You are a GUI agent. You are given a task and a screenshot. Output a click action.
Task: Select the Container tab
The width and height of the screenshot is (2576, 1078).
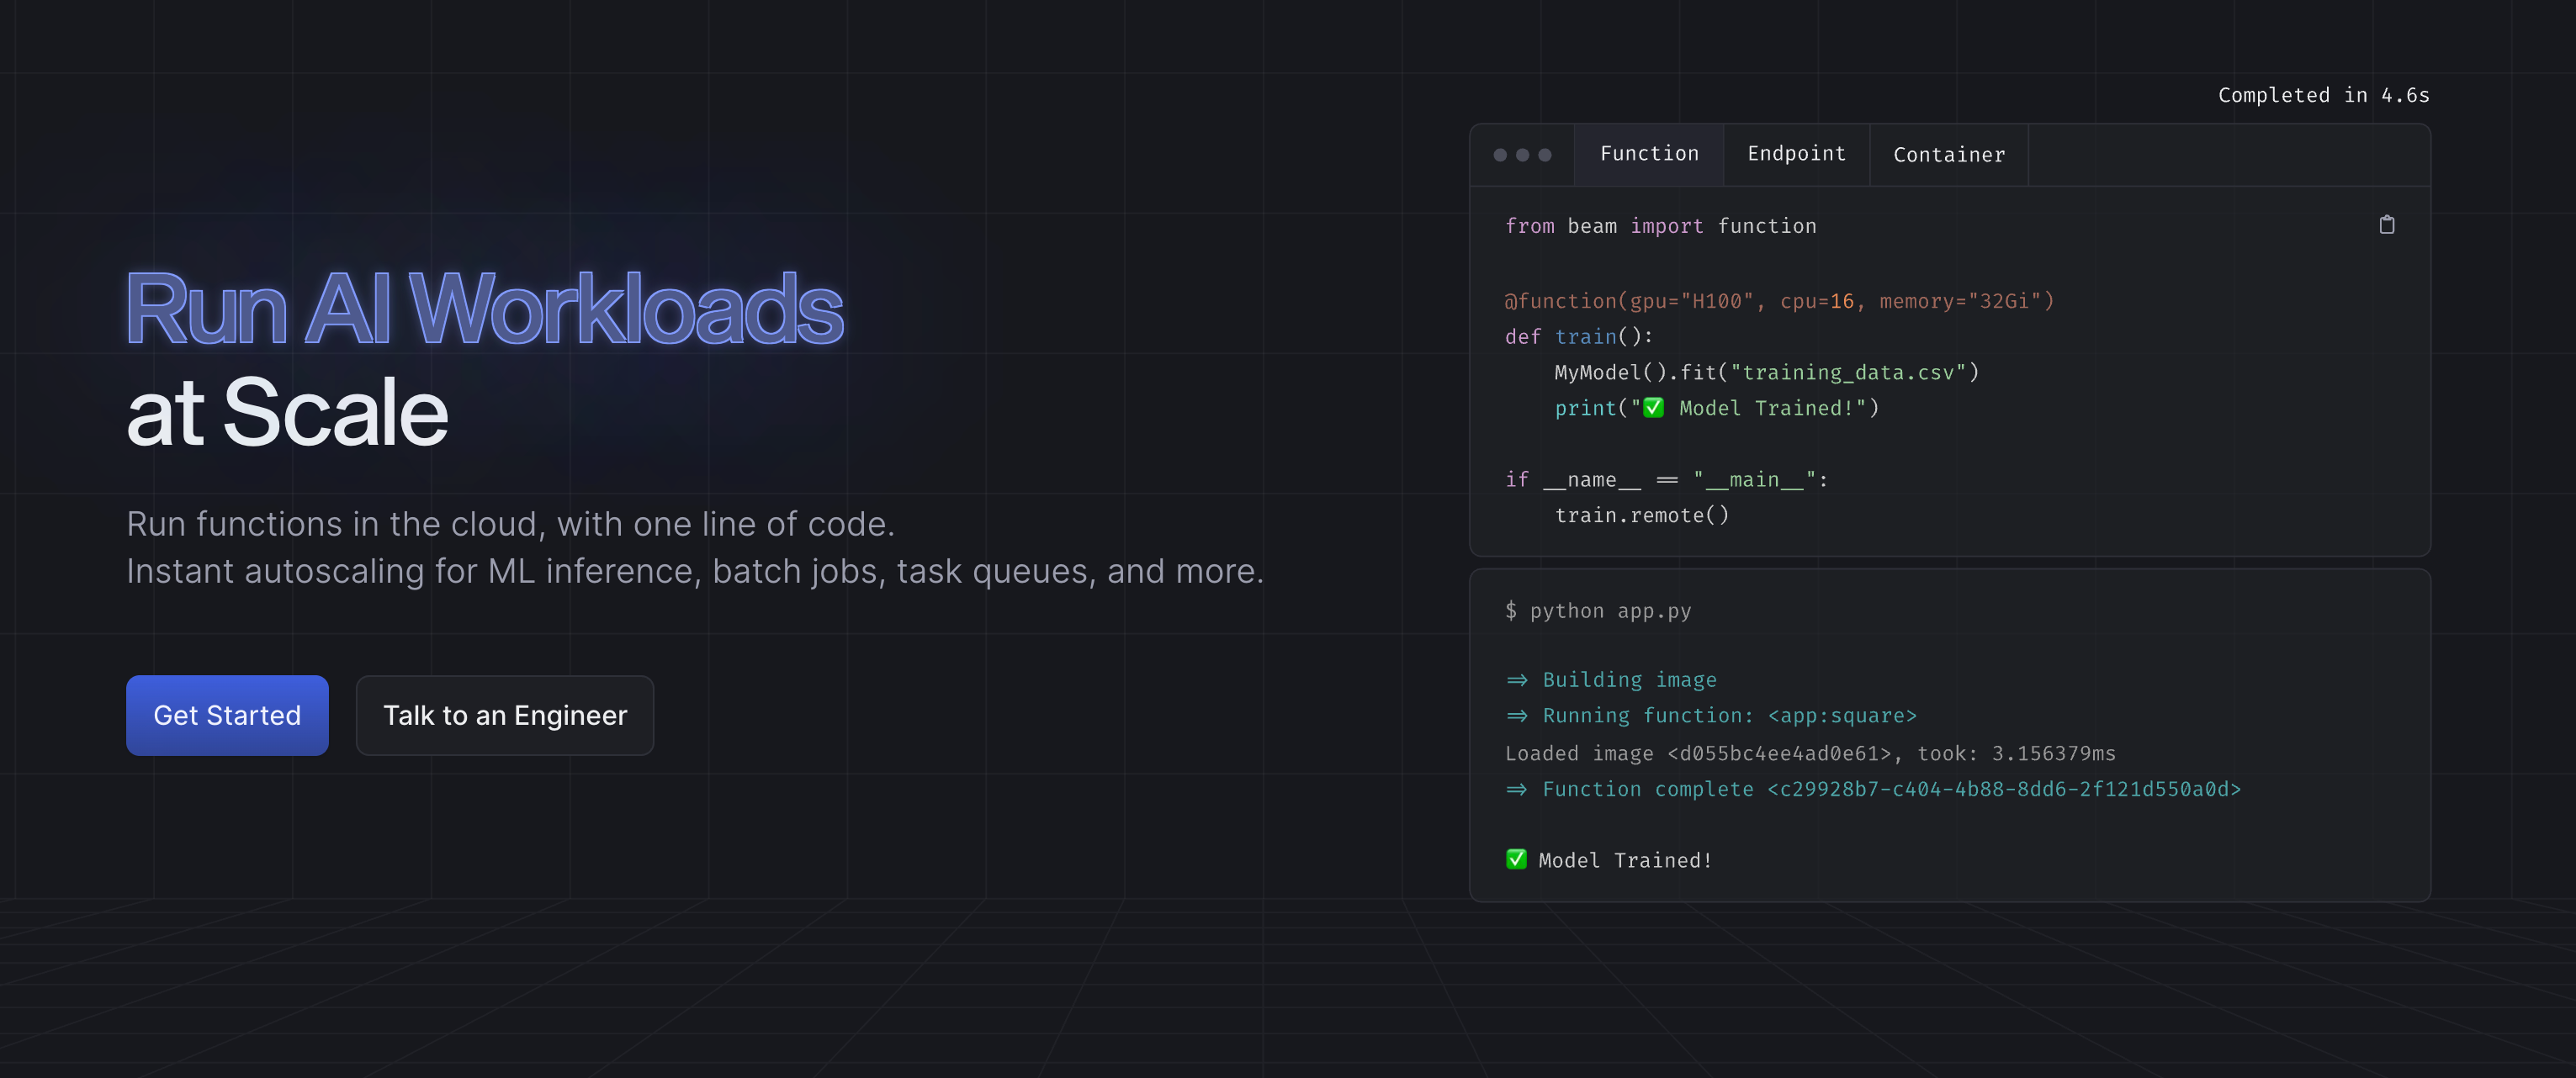pos(1948,154)
